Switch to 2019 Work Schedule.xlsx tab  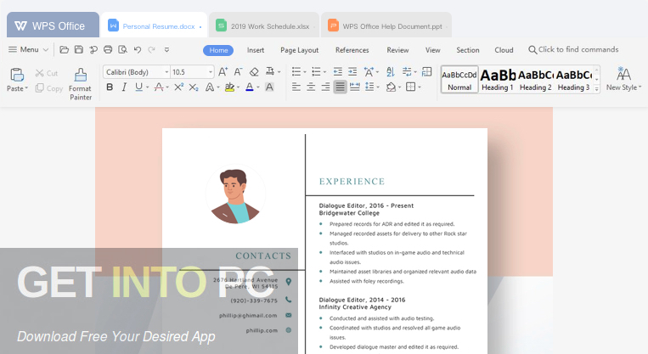pyautogui.click(x=263, y=26)
